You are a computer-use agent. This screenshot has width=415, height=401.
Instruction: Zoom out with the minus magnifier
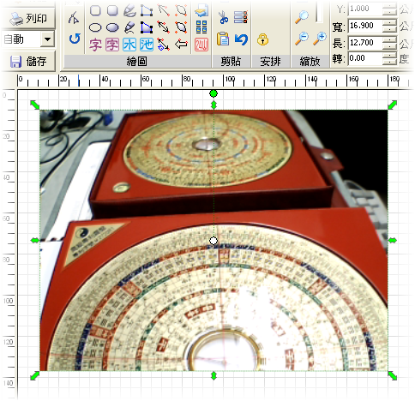pyautogui.click(x=302, y=39)
